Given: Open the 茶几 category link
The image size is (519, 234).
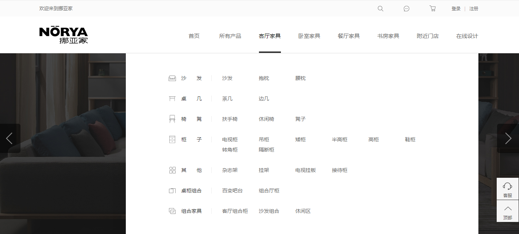Looking at the screenshot, I should coord(227,98).
